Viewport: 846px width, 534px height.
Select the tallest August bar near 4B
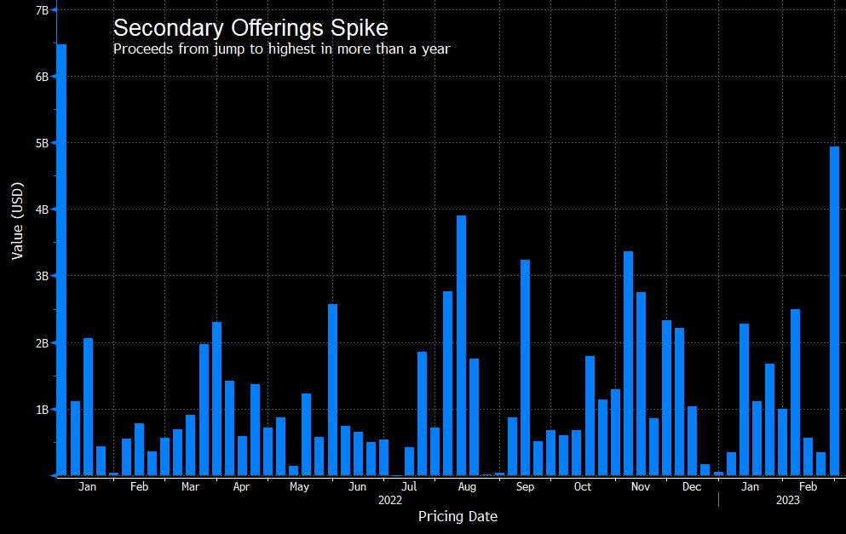point(461,345)
